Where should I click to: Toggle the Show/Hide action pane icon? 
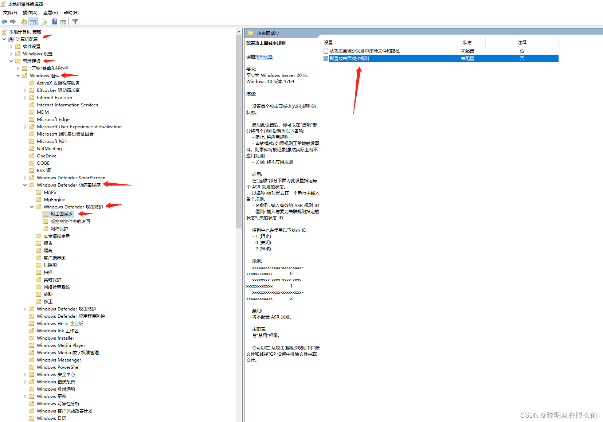(63, 22)
